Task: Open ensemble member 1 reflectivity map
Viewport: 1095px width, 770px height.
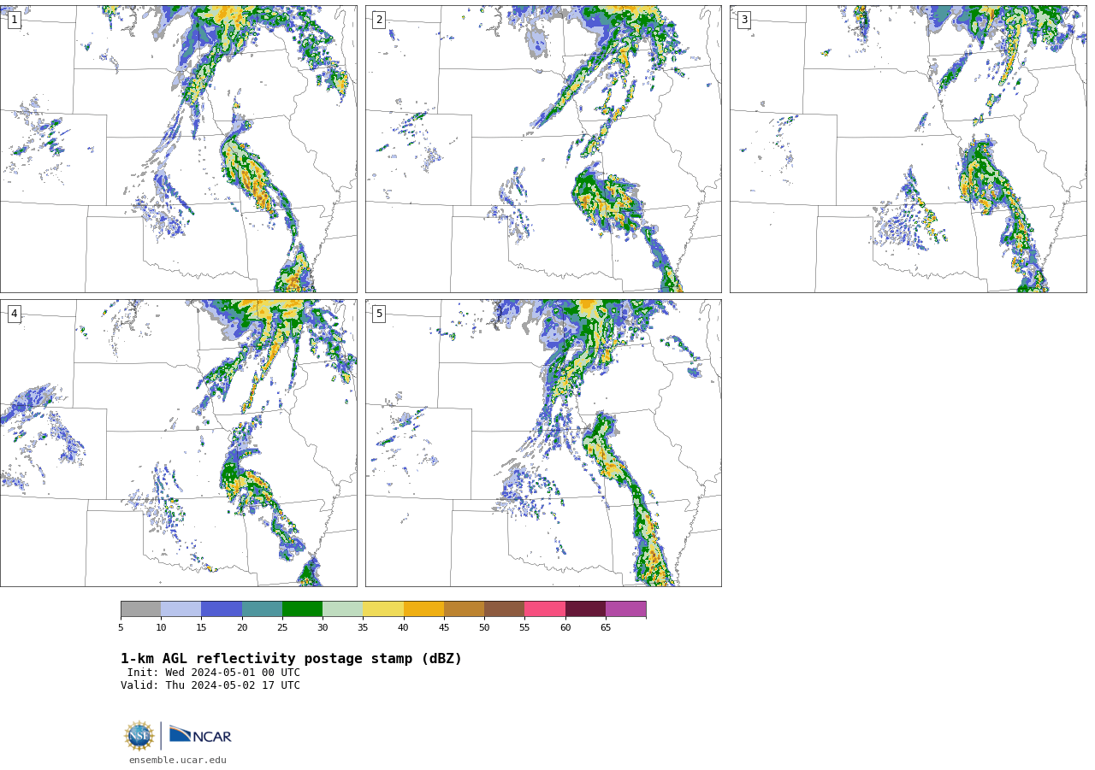Action: pos(179,149)
